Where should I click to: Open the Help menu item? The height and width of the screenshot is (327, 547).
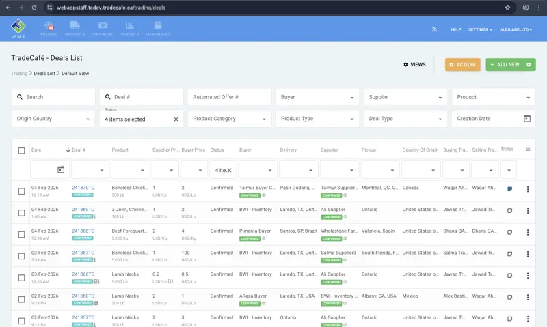click(455, 29)
